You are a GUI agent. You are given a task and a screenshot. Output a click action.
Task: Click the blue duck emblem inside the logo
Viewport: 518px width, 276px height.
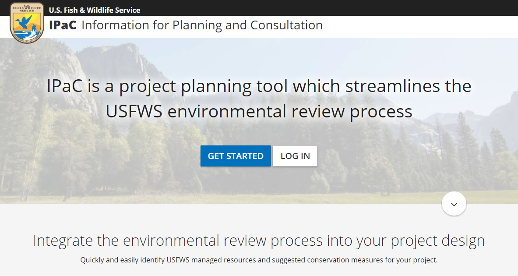(24, 22)
